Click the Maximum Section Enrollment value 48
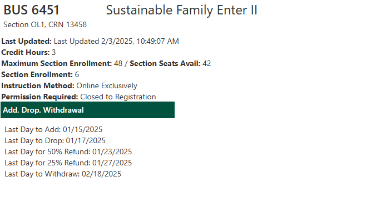 coord(118,63)
